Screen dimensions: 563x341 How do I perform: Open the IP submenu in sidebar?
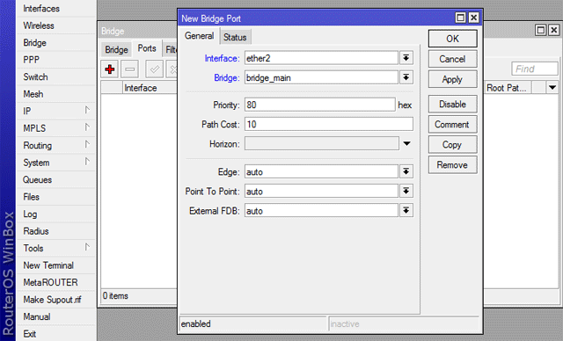tap(56, 111)
